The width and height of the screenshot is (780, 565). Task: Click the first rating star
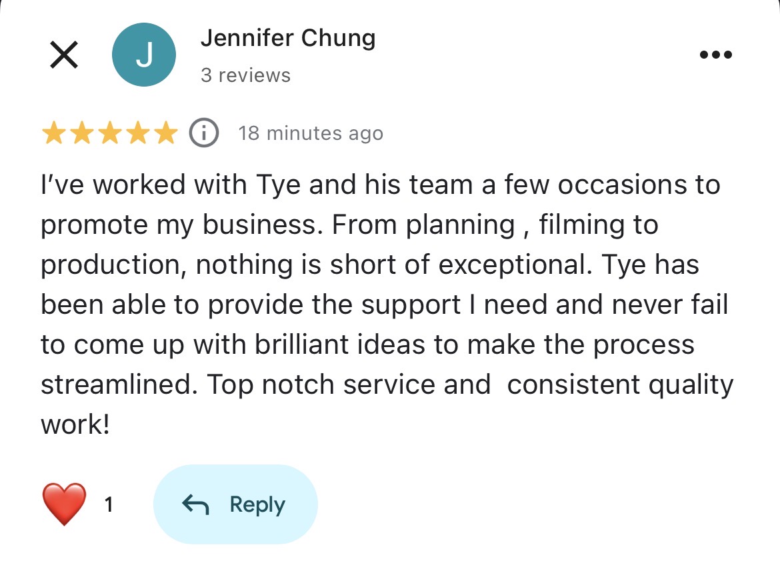53,134
